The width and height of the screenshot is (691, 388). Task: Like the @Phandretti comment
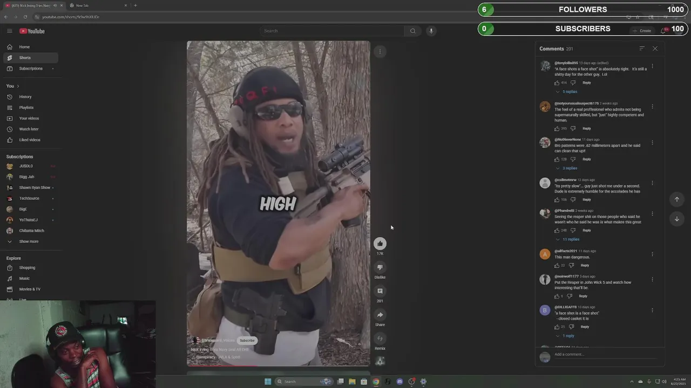pos(557,230)
